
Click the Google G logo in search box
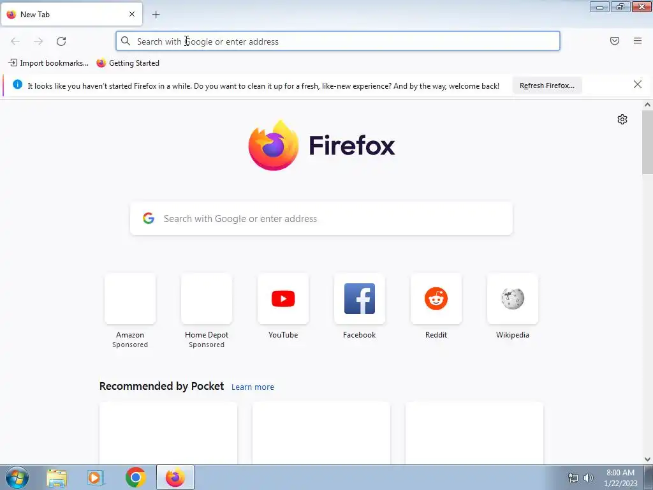coord(149,218)
